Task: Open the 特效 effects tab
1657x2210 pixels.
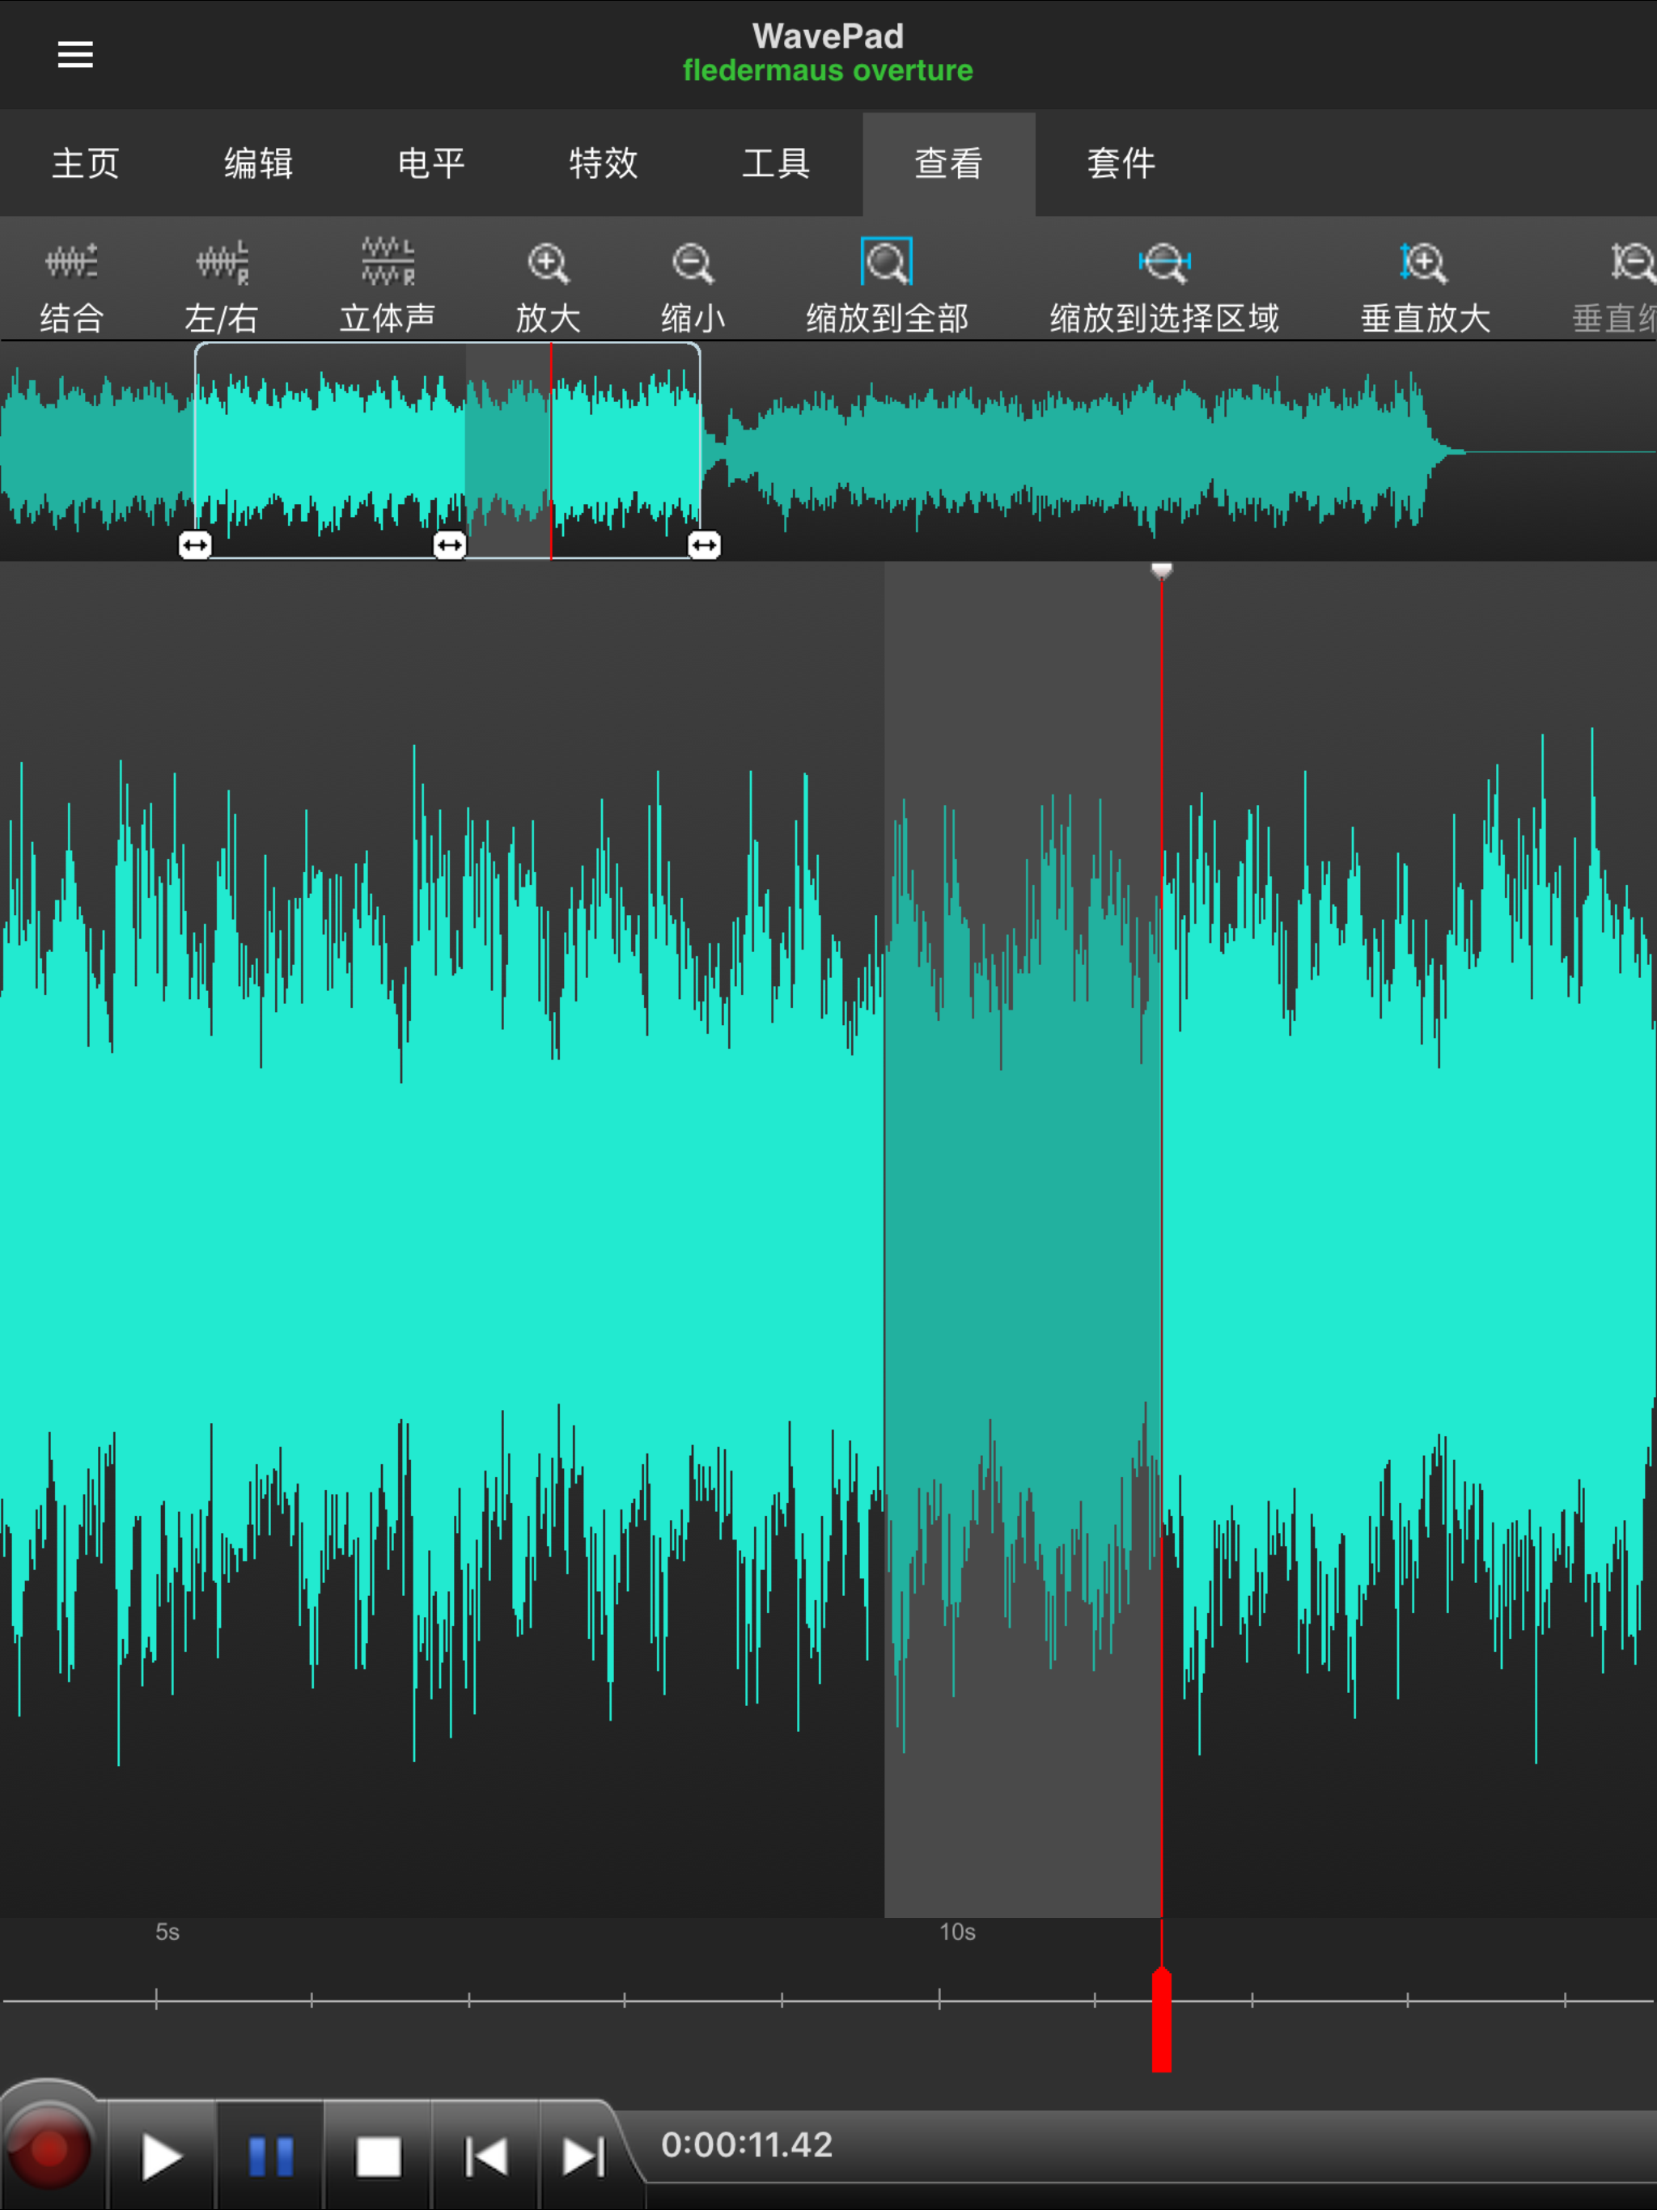Action: [x=604, y=163]
